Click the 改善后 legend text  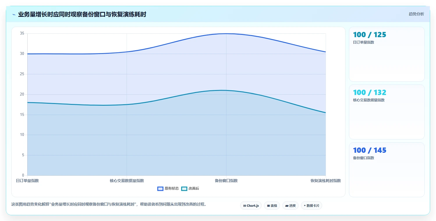[x=194, y=189]
